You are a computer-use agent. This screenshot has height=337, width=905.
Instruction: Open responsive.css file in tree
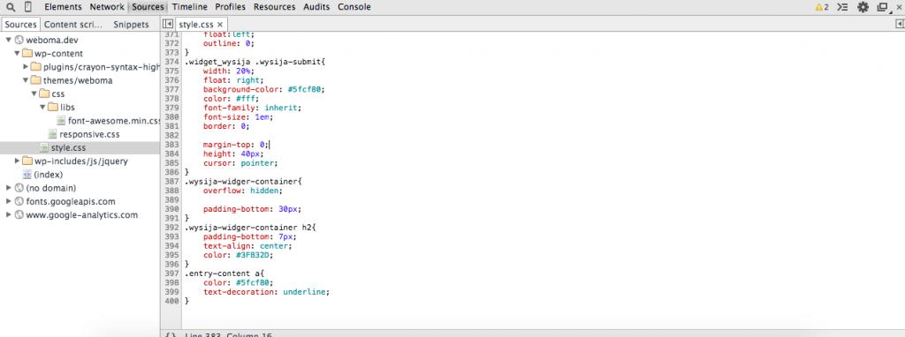click(x=89, y=134)
